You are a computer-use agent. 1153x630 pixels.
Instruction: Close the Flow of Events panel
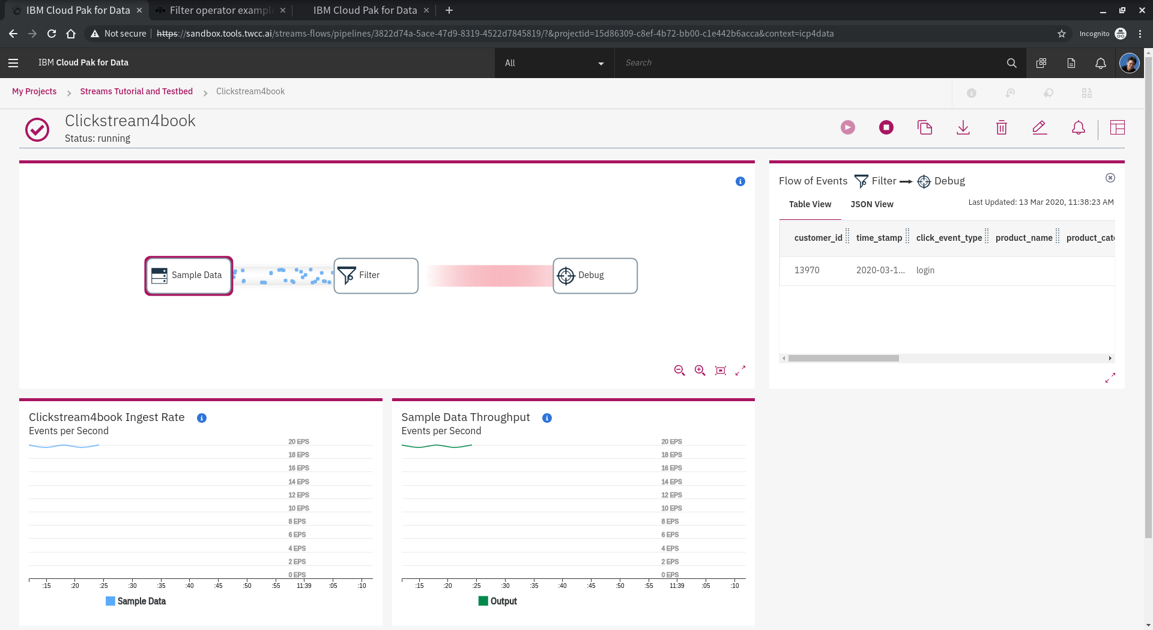(x=1110, y=178)
